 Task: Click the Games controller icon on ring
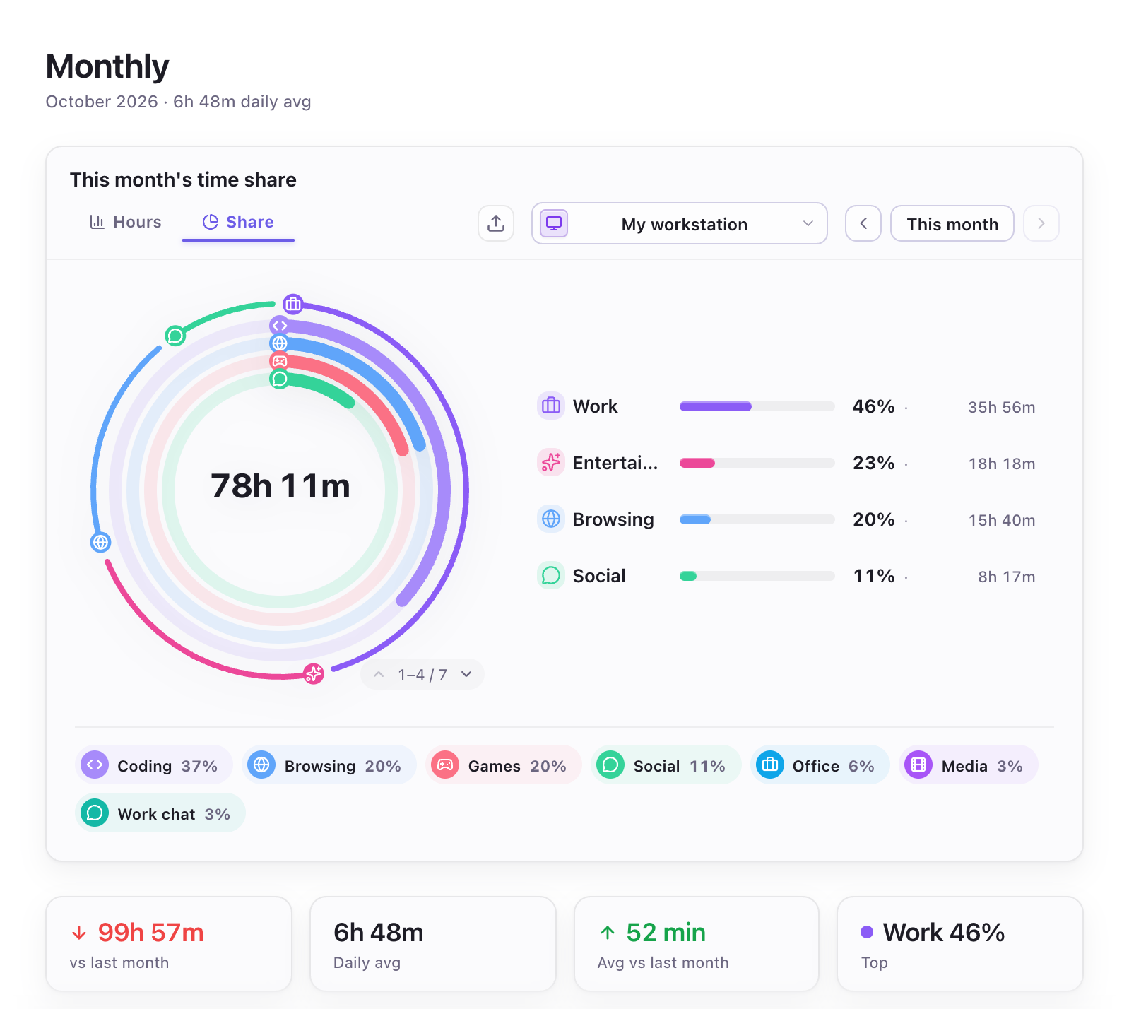(x=280, y=361)
